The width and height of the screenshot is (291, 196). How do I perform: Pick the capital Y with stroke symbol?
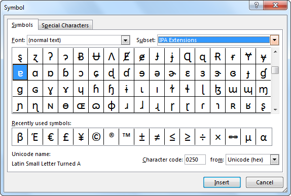tap(248, 56)
